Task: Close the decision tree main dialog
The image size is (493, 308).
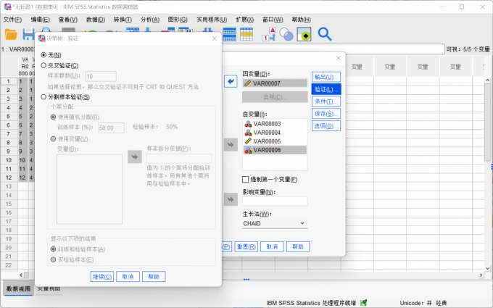Action: [x=339, y=58]
